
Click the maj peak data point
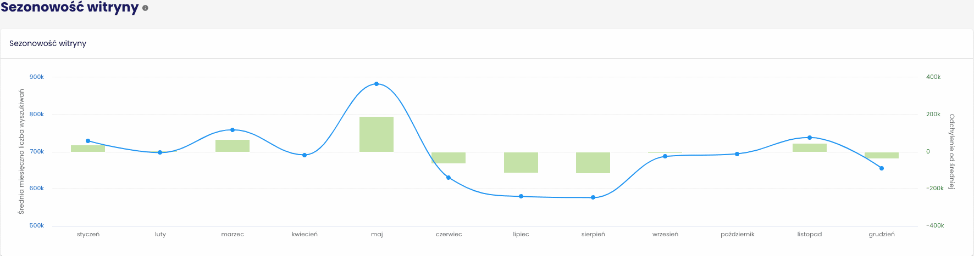(377, 84)
